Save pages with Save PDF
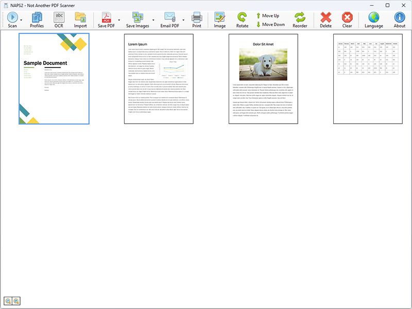412x309 pixels. [x=106, y=20]
